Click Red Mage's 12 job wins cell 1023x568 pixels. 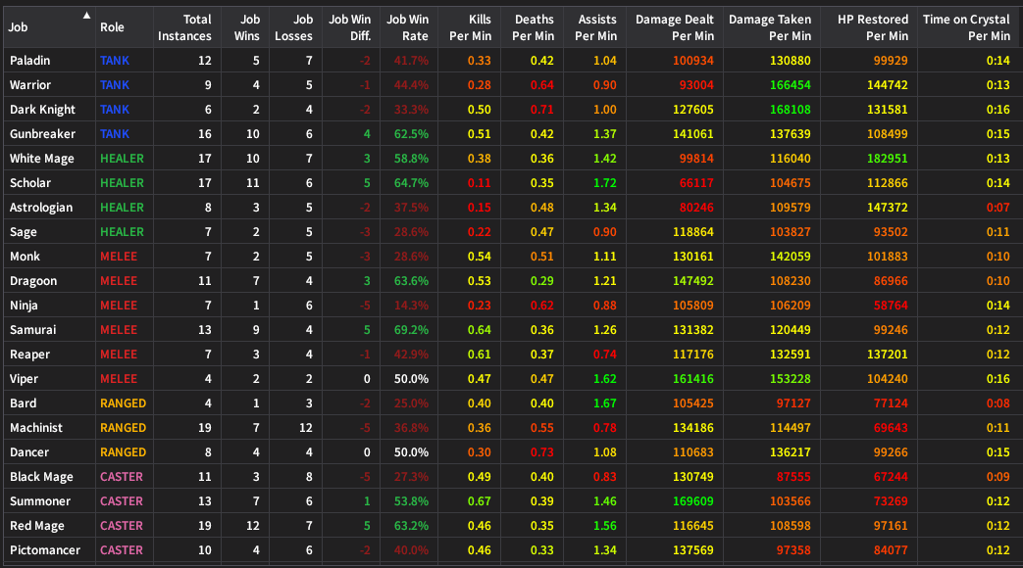click(252, 526)
